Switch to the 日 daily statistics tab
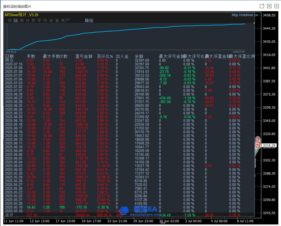Viewport: 281px width, 226px height. (x=16, y=20)
